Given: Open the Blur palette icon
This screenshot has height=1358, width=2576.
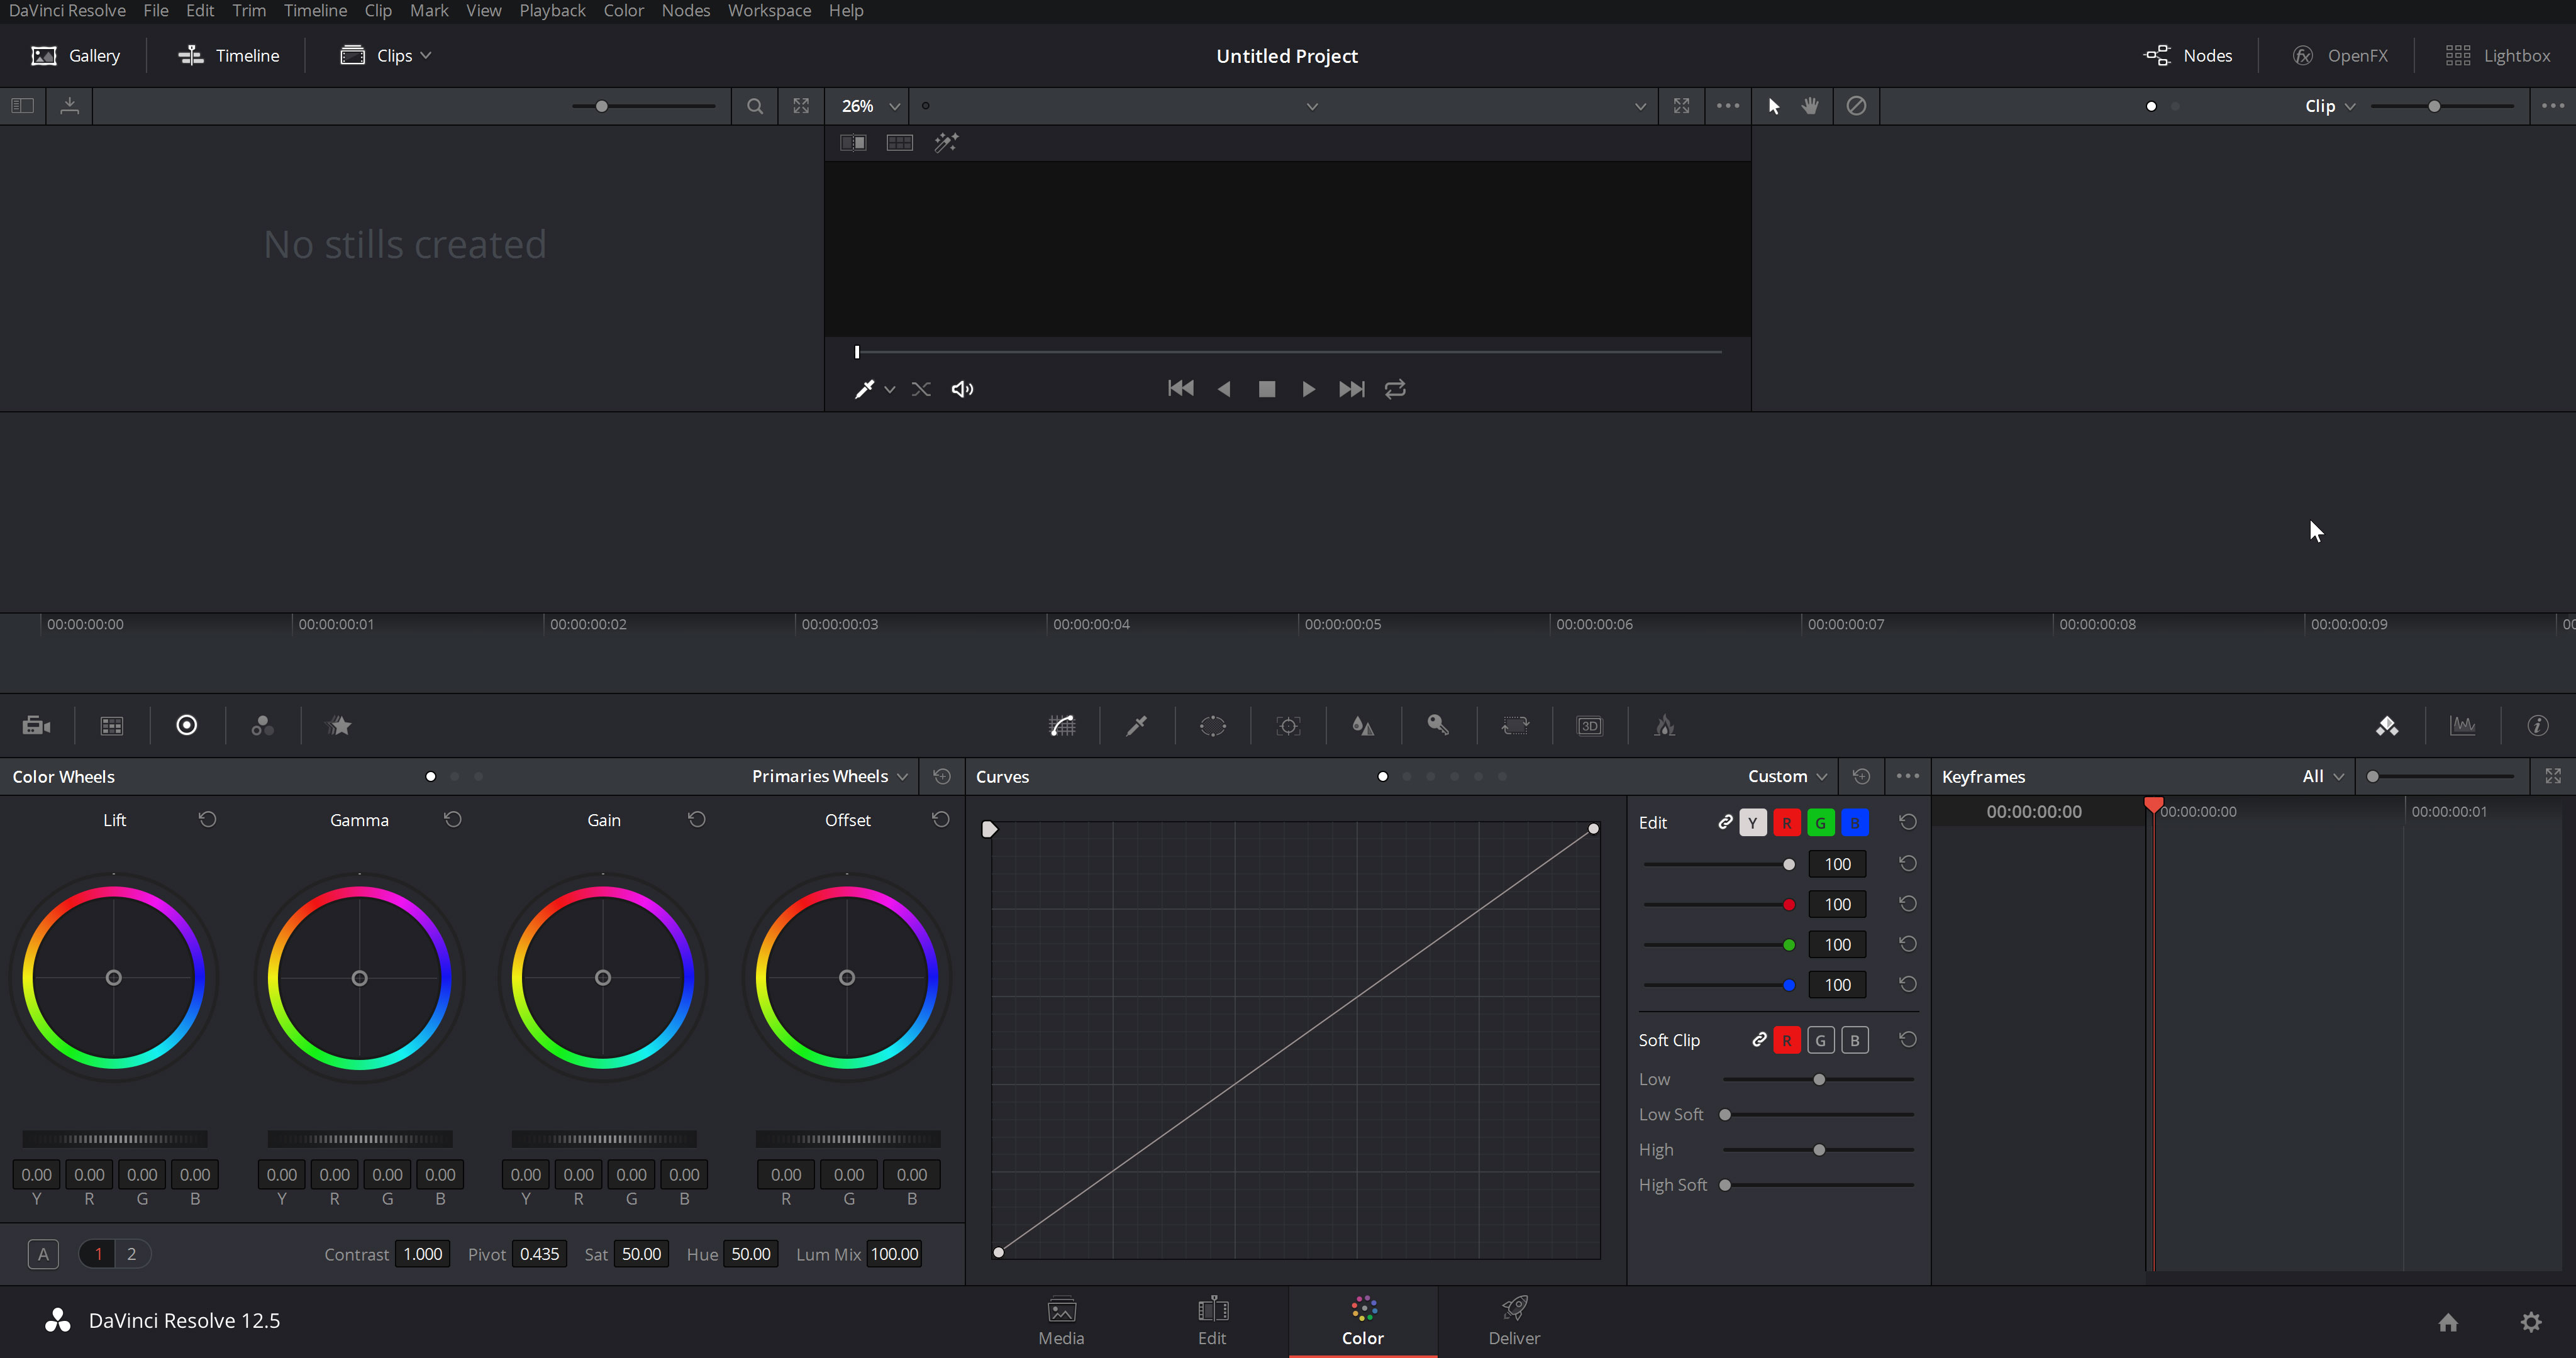Looking at the screenshot, I should click(x=1363, y=726).
